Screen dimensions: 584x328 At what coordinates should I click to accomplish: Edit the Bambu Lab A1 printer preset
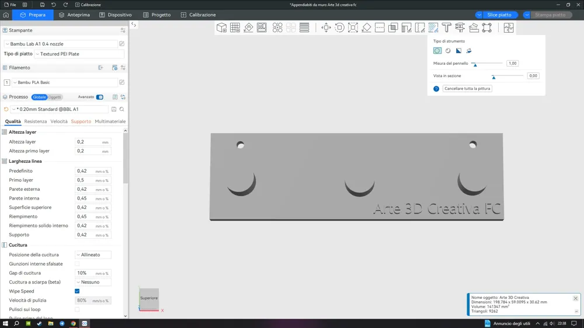coord(122,44)
